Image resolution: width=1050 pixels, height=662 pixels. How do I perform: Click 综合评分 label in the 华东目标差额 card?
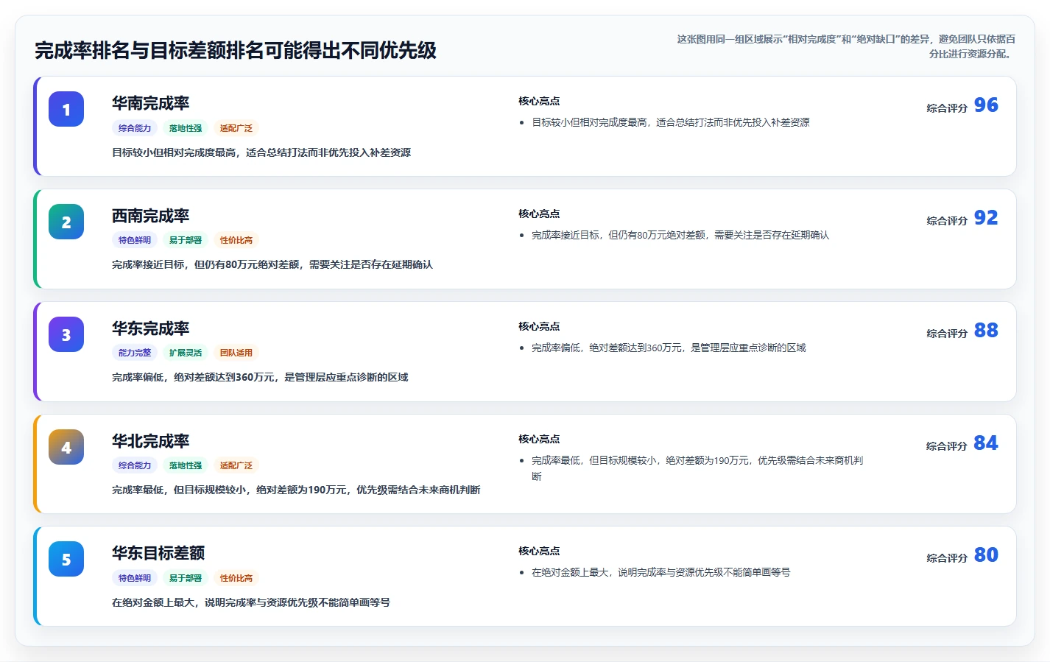tap(947, 558)
